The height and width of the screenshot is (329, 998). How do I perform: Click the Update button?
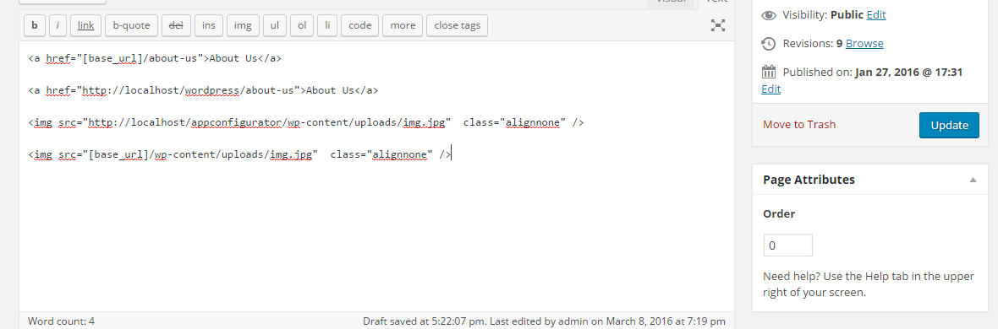pos(949,125)
